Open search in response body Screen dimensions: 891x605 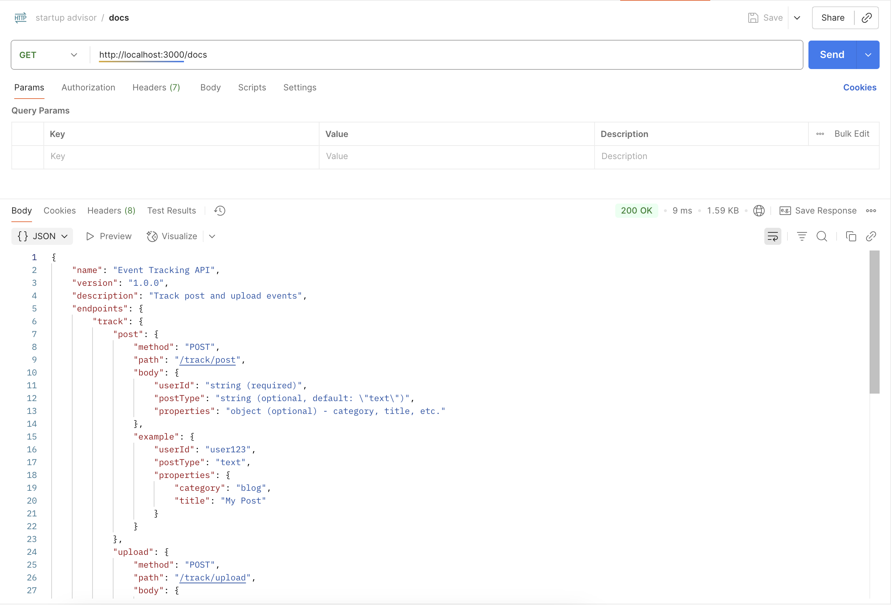(x=822, y=236)
